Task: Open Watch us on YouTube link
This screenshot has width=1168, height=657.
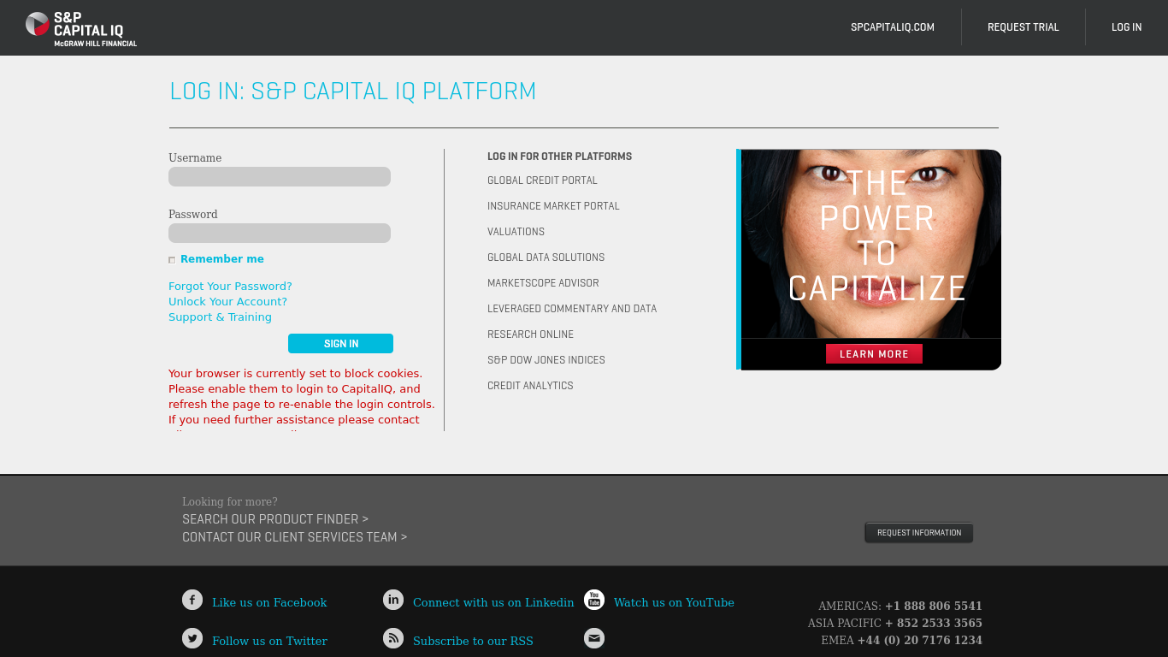Action: point(674,603)
